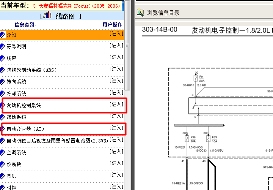Open [进入] for 空调系统

(x=116, y=152)
